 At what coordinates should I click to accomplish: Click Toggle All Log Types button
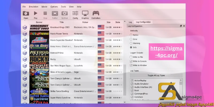coord(156,75)
